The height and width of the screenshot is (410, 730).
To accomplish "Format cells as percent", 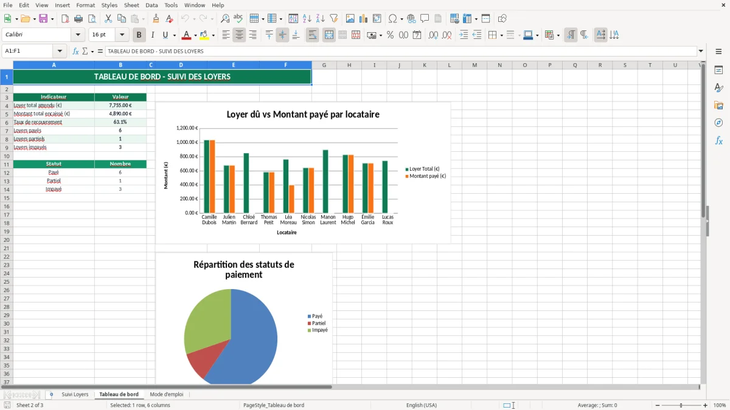I will pyautogui.click(x=390, y=35).
